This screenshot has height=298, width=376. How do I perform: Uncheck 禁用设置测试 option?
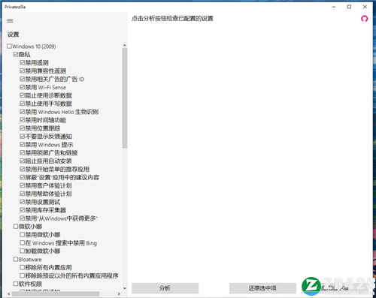pyautogui.click(x=22, y=202)
